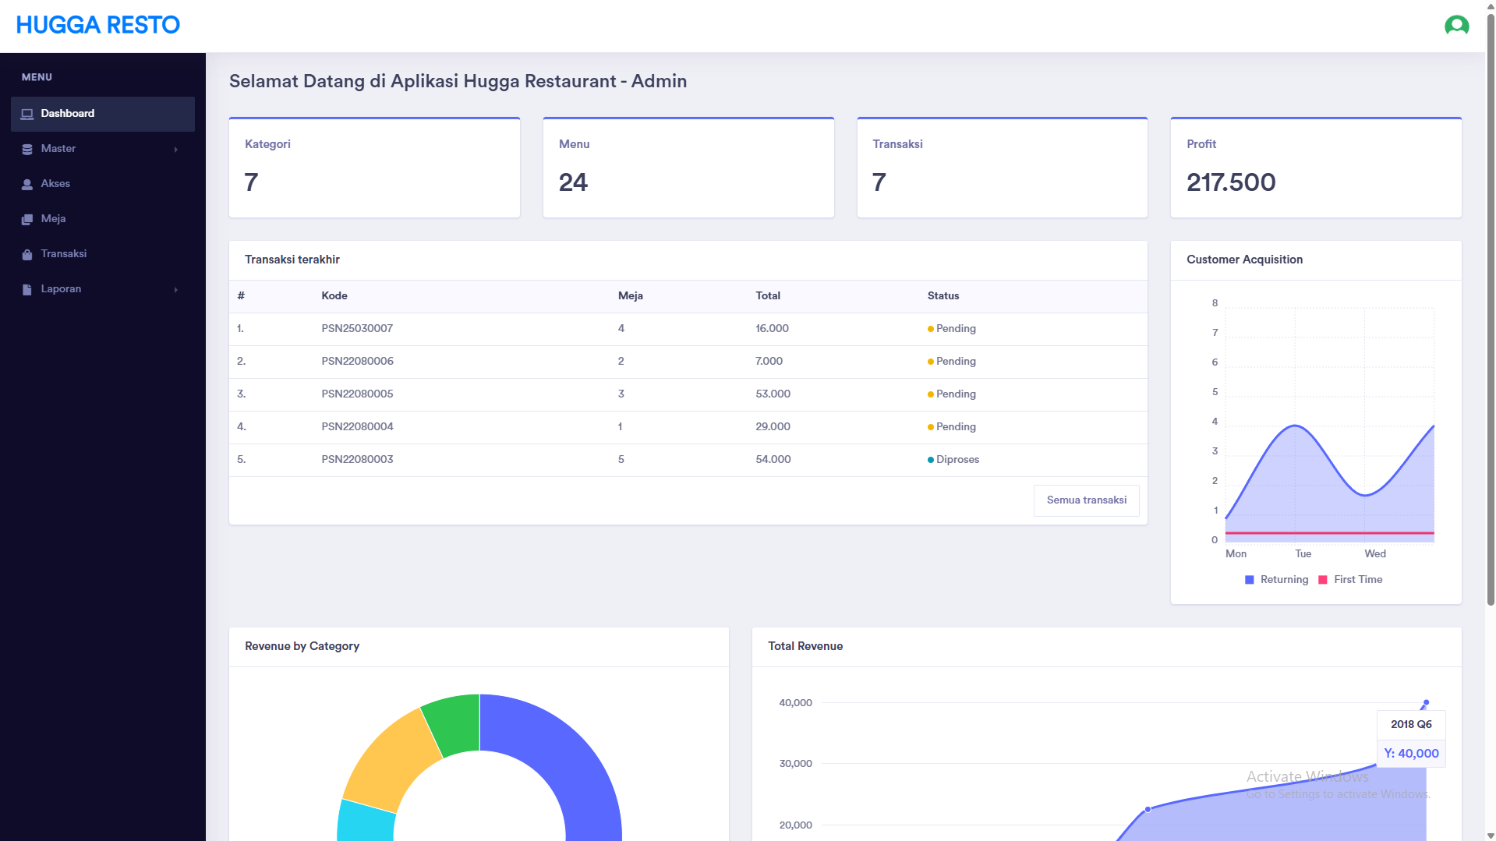
Task: Click the total value 53.000
Action: pos(773,394)
